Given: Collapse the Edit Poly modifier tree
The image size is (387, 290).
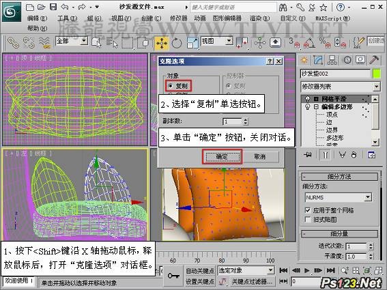Looking at the screenshot, I should tap(316, 107).
